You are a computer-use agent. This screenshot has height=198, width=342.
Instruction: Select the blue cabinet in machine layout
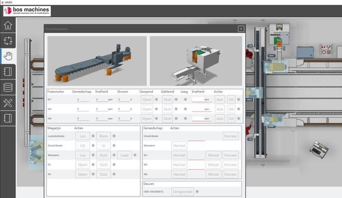click(305, 52)
